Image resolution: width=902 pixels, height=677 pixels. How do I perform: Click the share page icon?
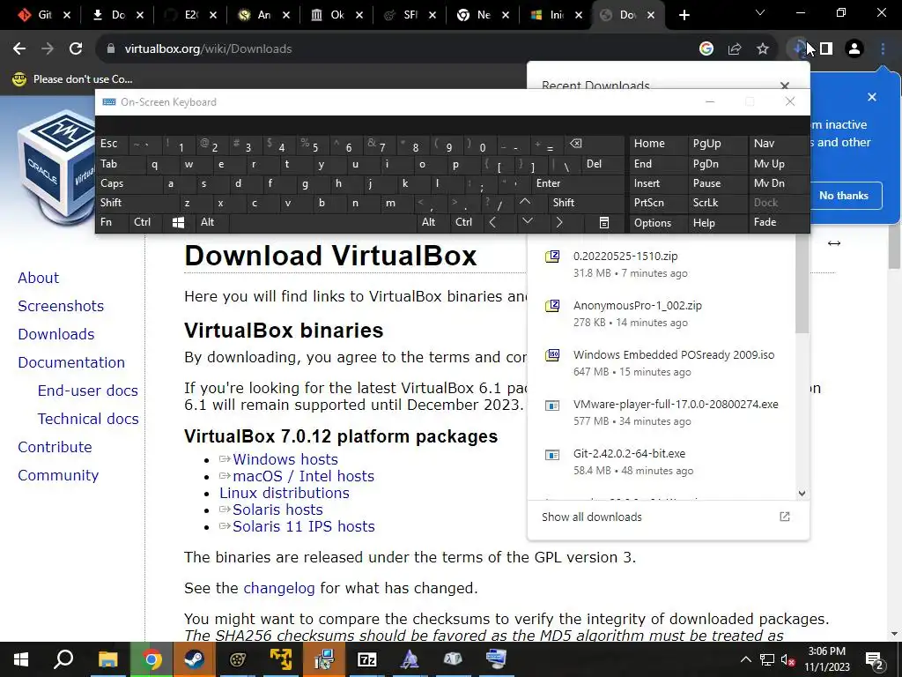pos(735,49)
